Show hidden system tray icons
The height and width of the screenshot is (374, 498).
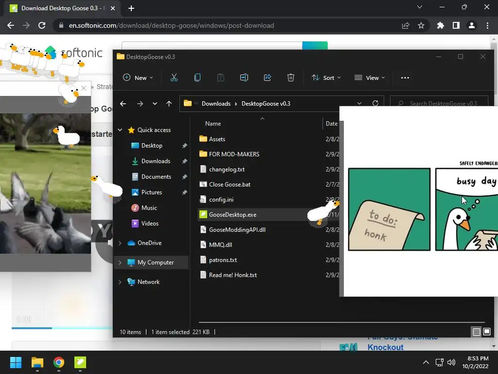point(426,362)
